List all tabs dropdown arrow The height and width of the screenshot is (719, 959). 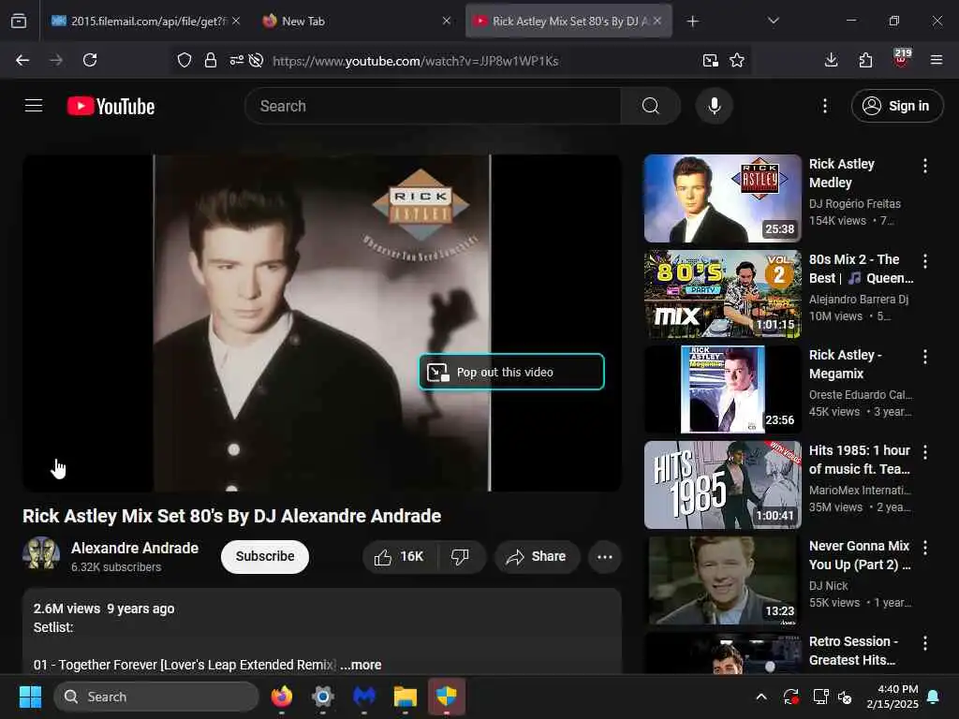773,21
